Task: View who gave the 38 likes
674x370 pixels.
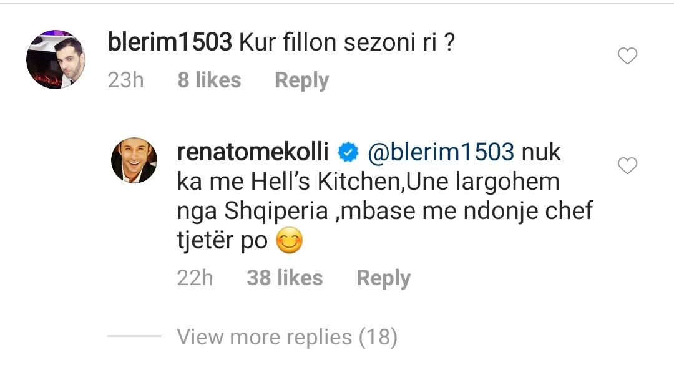Action: [285, 278]
